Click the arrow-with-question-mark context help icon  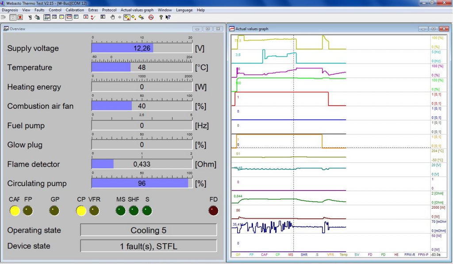click(168, 17)
